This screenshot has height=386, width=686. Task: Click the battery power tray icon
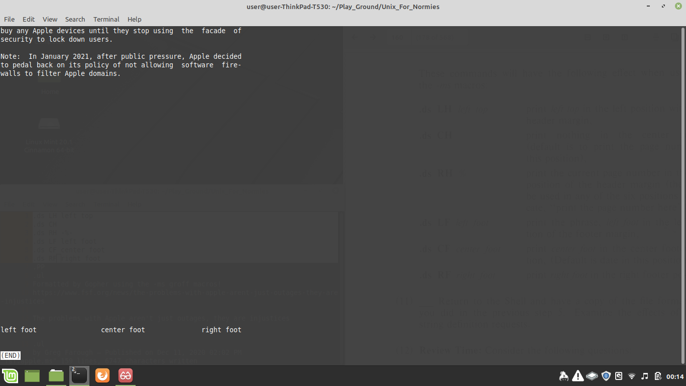coord(657,376)
